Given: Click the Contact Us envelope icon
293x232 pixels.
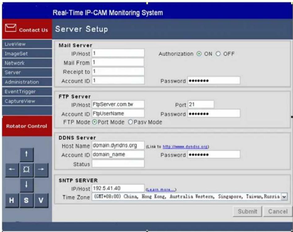Looking at the screenshot, I should [x=11, y=28].
